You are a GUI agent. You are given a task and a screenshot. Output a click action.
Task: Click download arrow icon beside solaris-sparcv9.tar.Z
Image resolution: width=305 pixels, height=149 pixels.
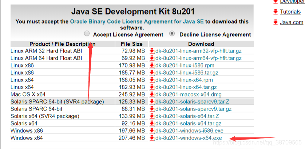pyautogui.click(x=152, y=102)
